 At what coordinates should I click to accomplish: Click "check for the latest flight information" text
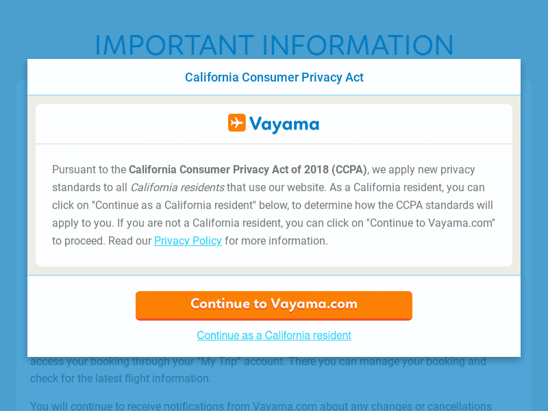121,378
